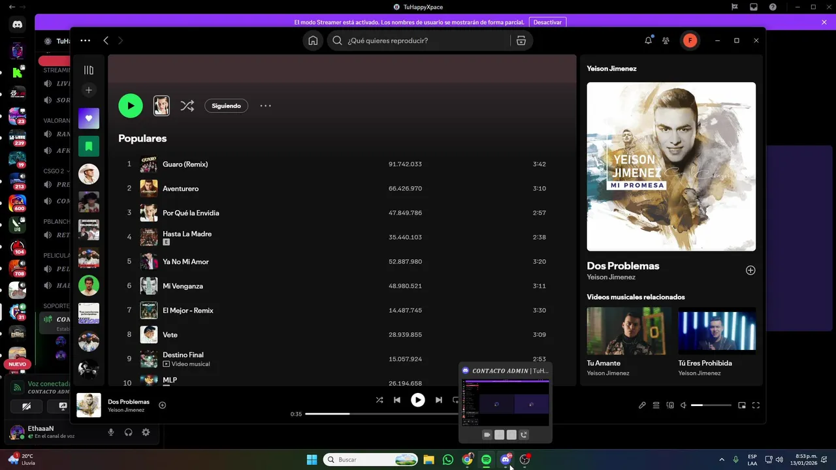This screenshot has height=470, width=836.
Task: Open the Tu Amante music video
Action: click(629, 331)
